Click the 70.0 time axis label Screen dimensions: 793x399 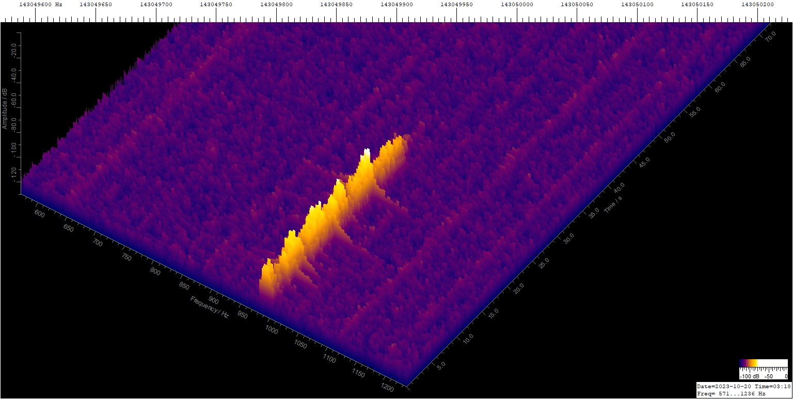[771, 36]
